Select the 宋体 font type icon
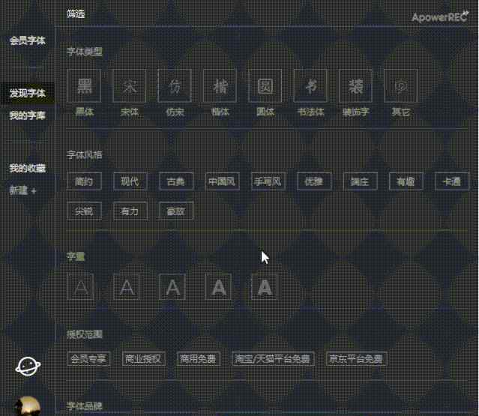479x416 pixels. click(x=130, y=86)
